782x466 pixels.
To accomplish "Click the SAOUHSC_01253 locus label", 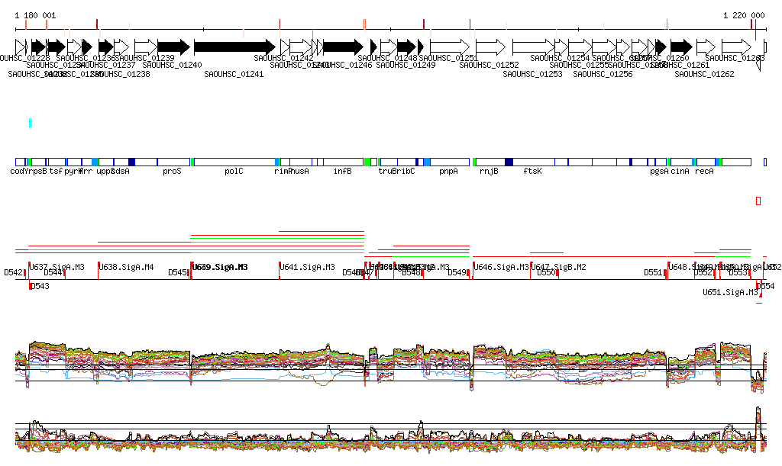I will [532, 74].
